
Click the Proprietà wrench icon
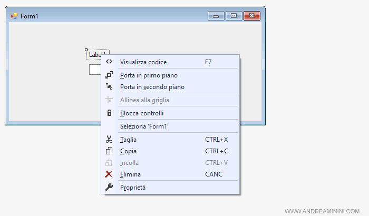pos(109,187)
